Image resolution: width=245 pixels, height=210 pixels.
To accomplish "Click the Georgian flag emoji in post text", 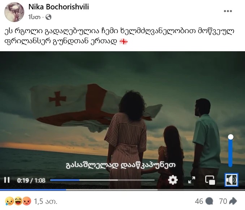I will pyautogui.click(x=124, y=41).
